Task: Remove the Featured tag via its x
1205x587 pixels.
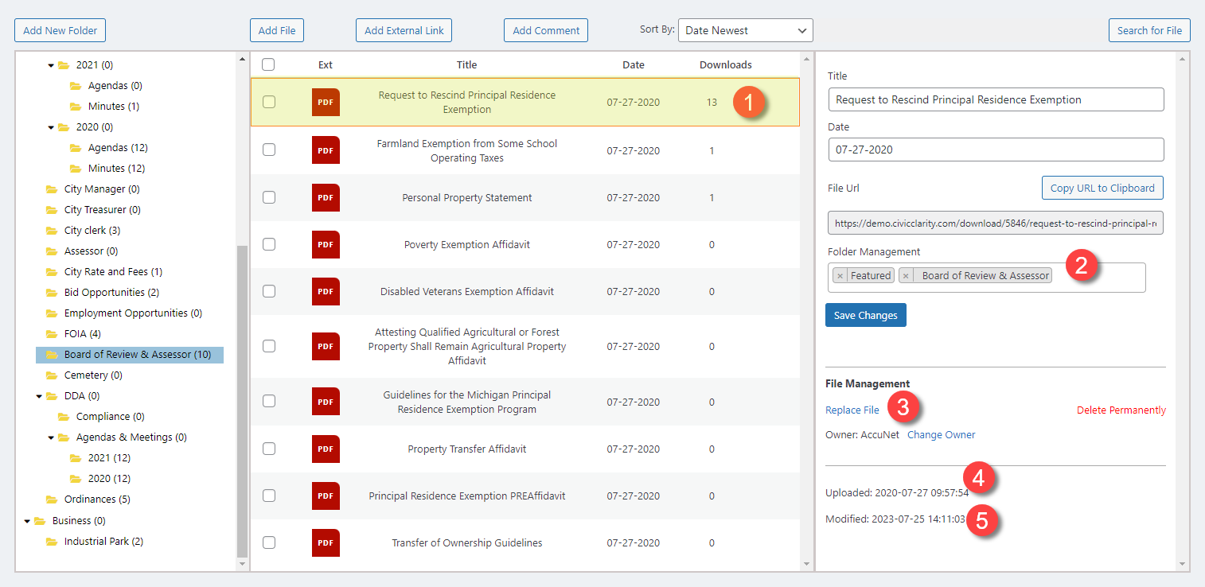Action: pyautogui.click(x=840, y=276)
